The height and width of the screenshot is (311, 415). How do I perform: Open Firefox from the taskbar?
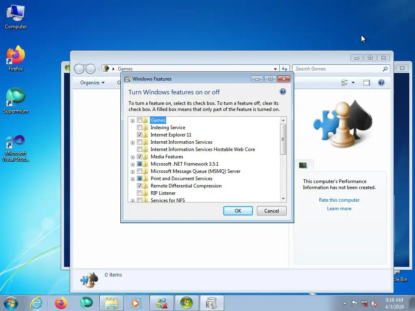pyautogui.click(x=61, y=303)
